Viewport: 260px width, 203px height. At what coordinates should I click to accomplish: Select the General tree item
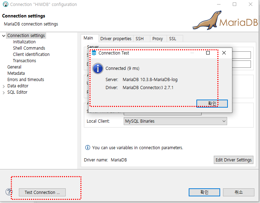[x=14, y=67]
